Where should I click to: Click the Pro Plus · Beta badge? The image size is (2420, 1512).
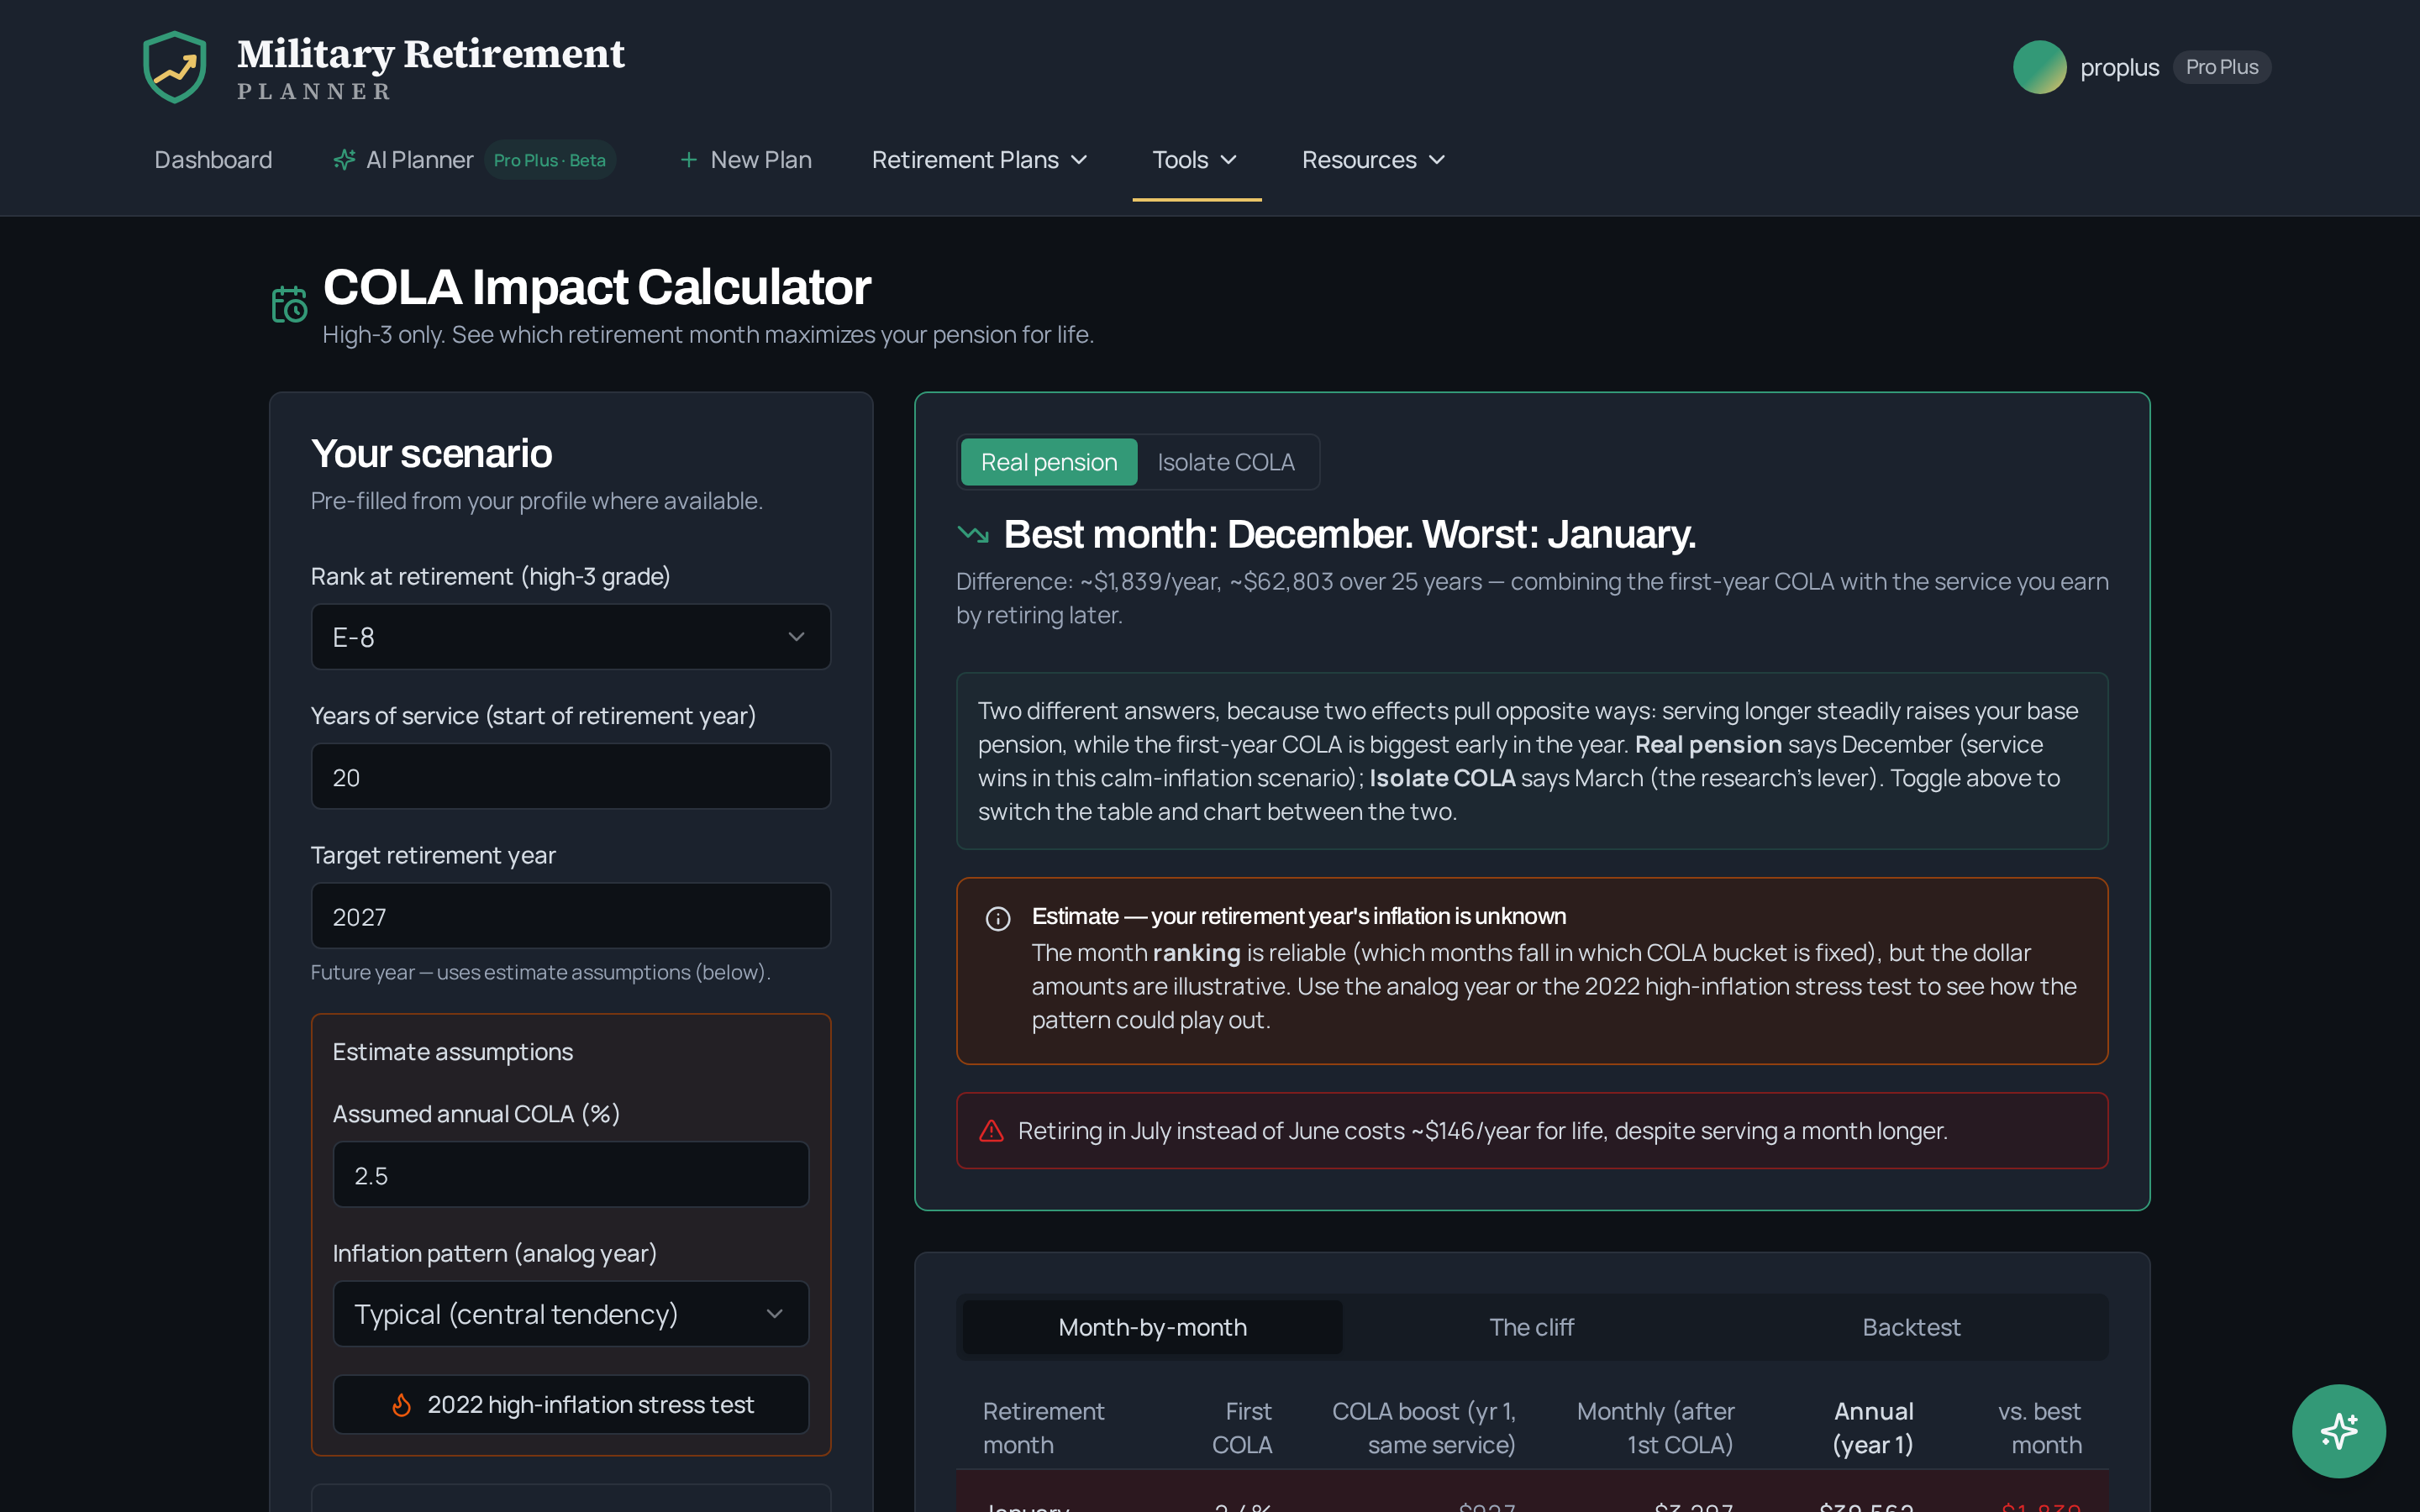pyautogui.click(x=550, y=160)
